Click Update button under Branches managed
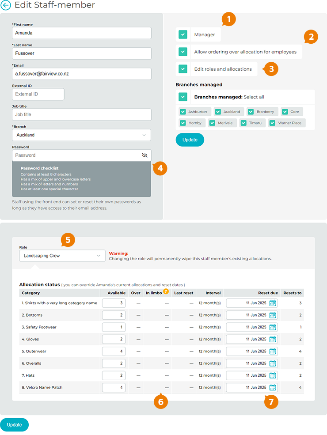Image resolution: width=327 pixels, height=435 pixels. point(190,140)
